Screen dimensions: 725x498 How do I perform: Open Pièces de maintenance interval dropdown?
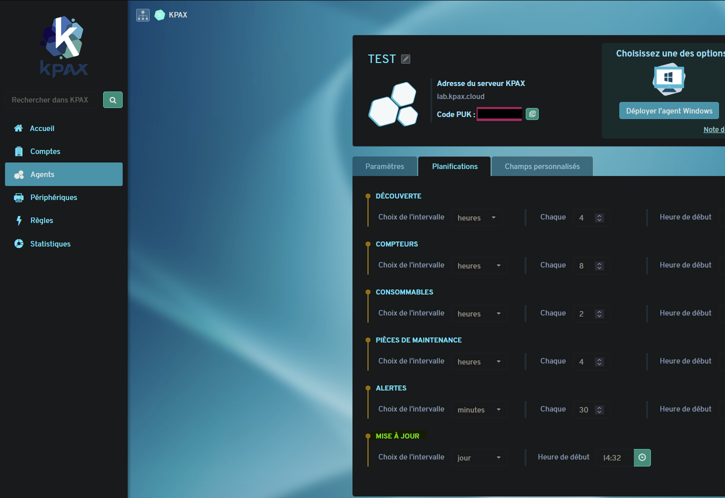pos(479,361)
